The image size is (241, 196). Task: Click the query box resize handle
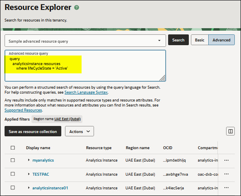(x=162, y=78)
